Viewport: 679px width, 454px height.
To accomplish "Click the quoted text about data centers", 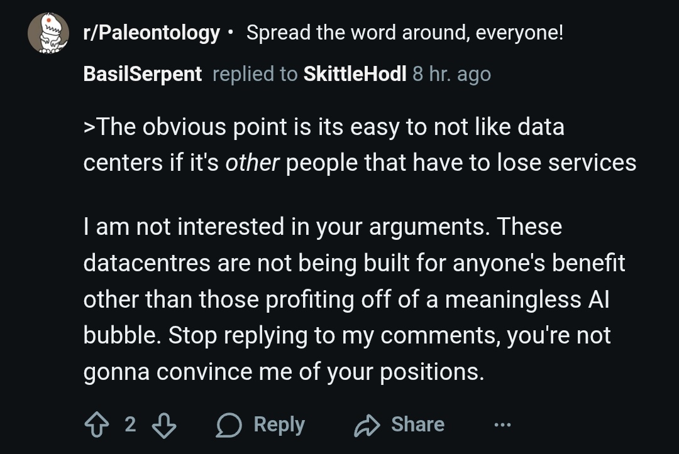I will pos(359,144).
